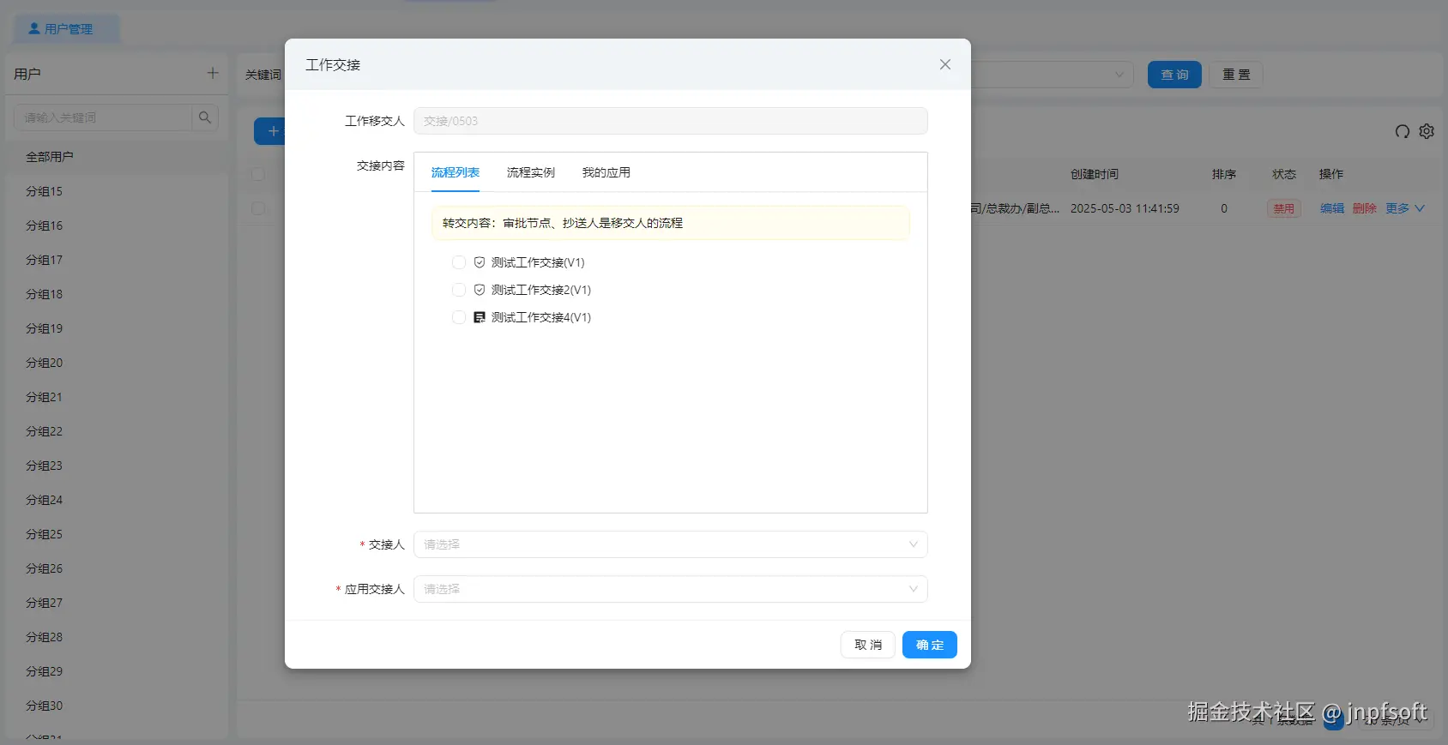
Task: Click the table refresh icon
Action: pos(1403,131)
